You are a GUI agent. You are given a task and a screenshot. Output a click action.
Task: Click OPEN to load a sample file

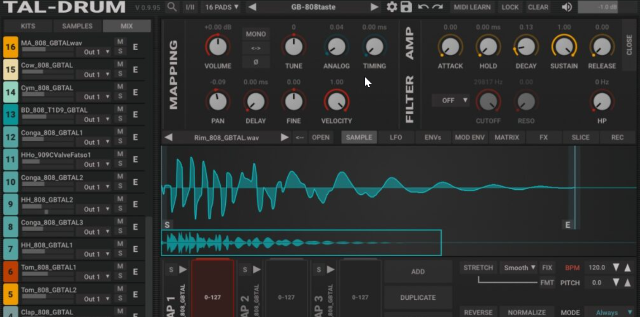pos(321,137)
